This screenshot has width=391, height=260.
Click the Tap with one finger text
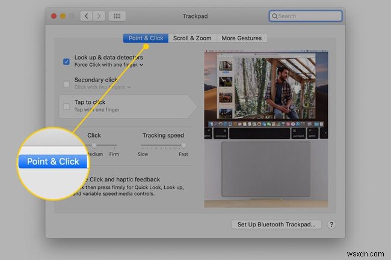tap(97, 110)
